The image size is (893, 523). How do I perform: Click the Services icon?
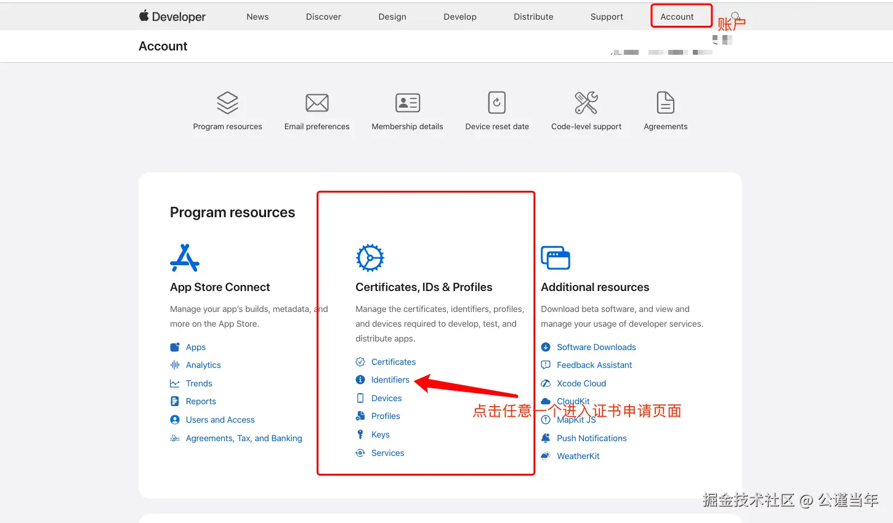(360, 453)
